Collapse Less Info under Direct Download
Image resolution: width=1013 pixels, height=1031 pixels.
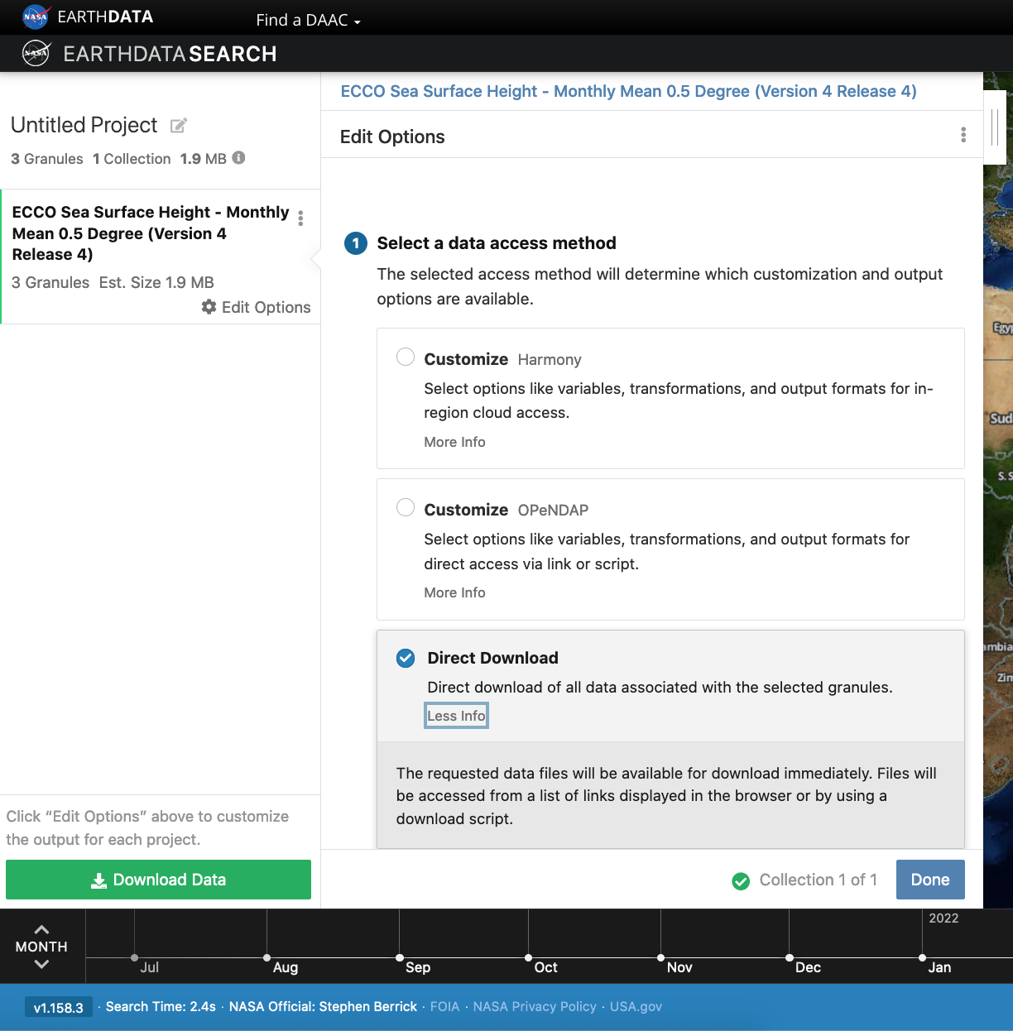(456, 716)
